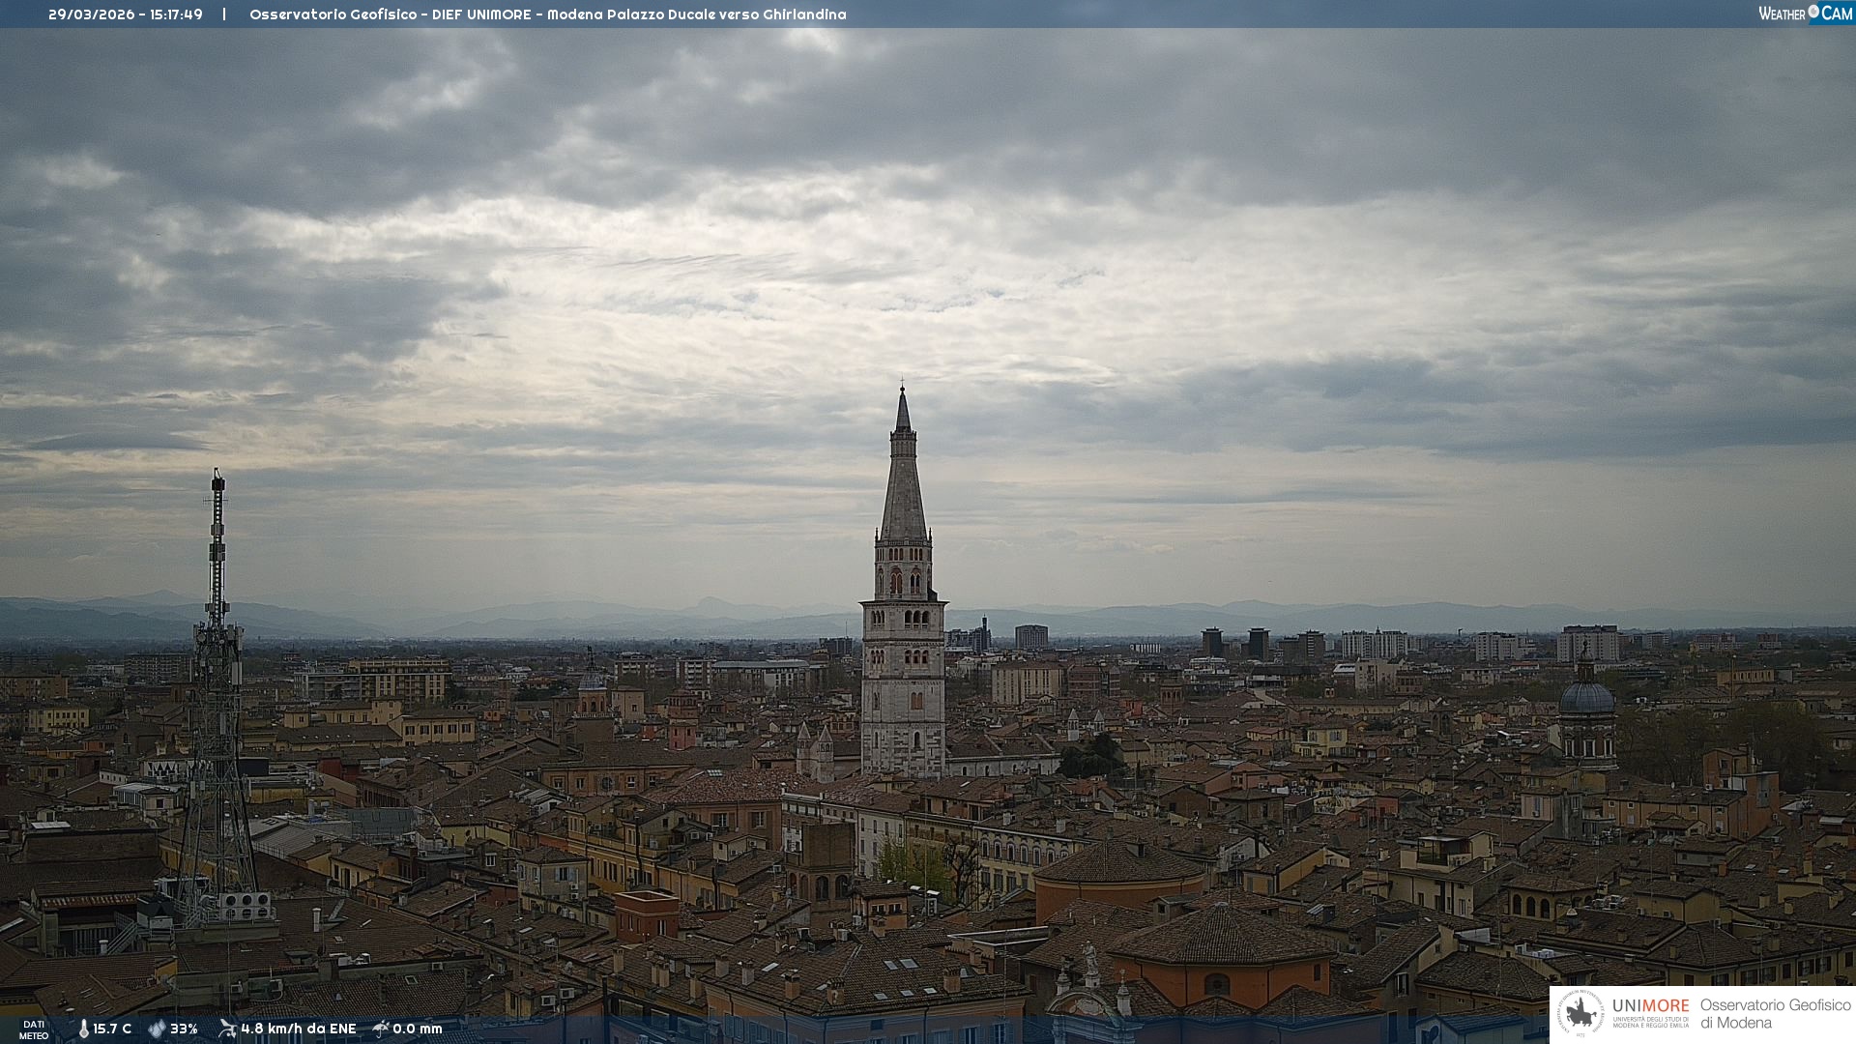Open the DATI METEO label
1856x1044 pixels.
(x=34, y=1030)
